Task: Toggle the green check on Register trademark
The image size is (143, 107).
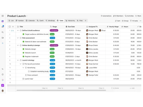Action: point(23,56)
